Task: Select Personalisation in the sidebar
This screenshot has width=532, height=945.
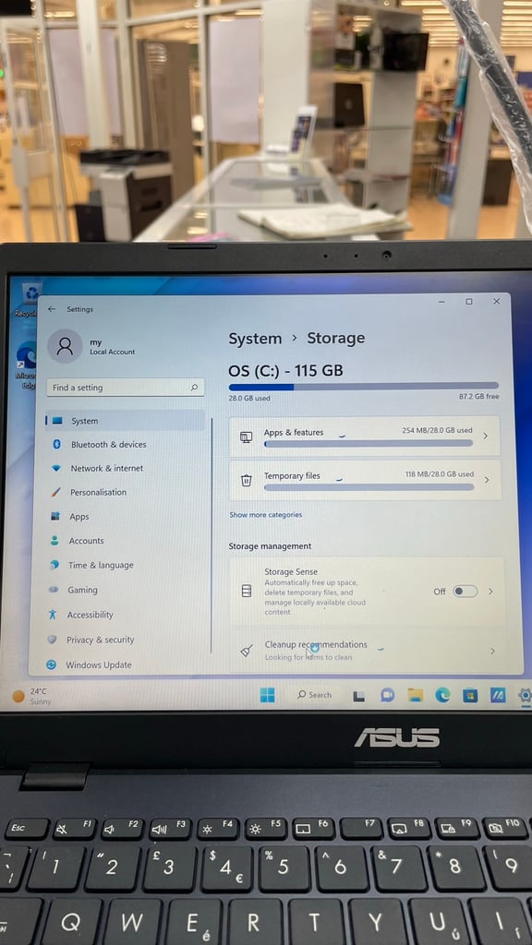Action: 98,493
